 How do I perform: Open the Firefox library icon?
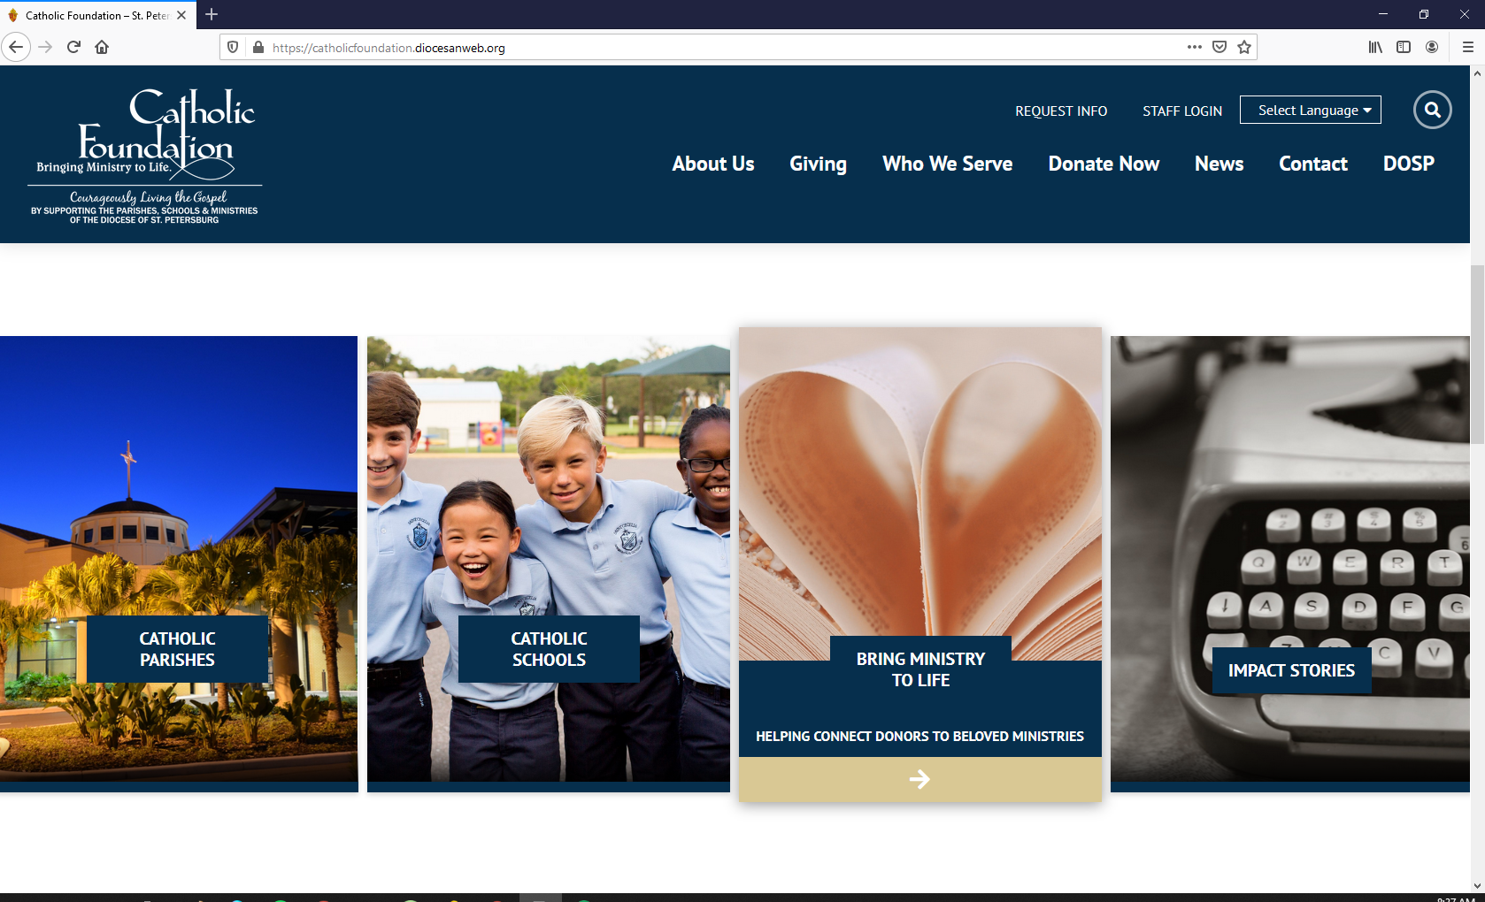pyautogui.click(x=1375, y=48)
